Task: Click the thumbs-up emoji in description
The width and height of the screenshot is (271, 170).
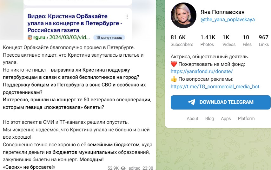Action: (x=174, y=79)
